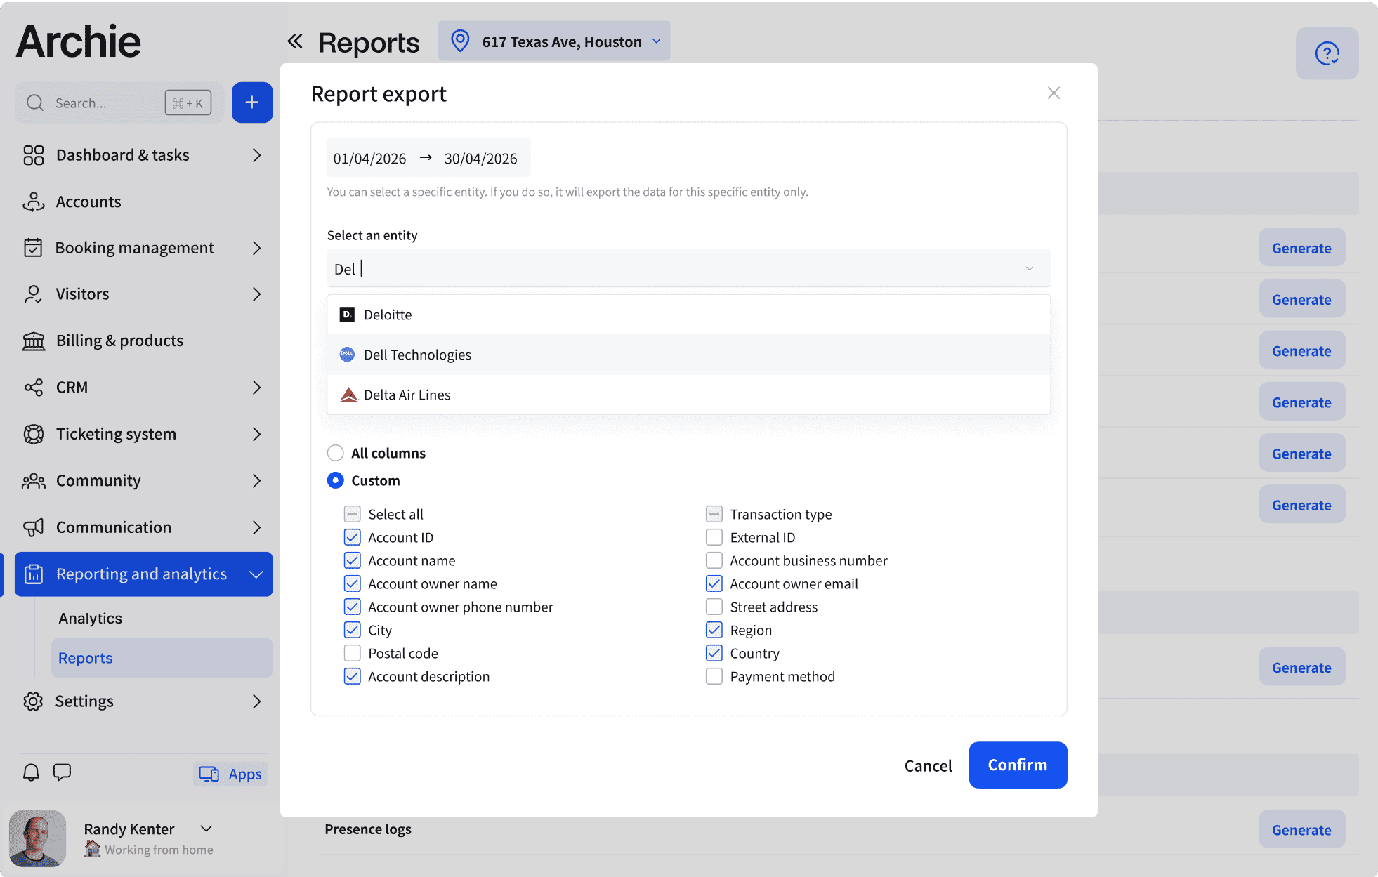Select the All columns radio button
1378x877 pixels.
[335, 453]
